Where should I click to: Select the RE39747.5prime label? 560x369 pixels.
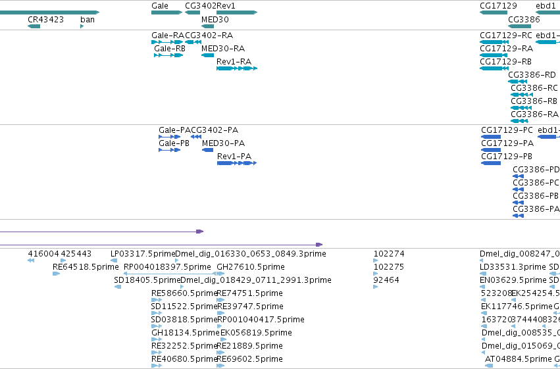coord(250,307)
